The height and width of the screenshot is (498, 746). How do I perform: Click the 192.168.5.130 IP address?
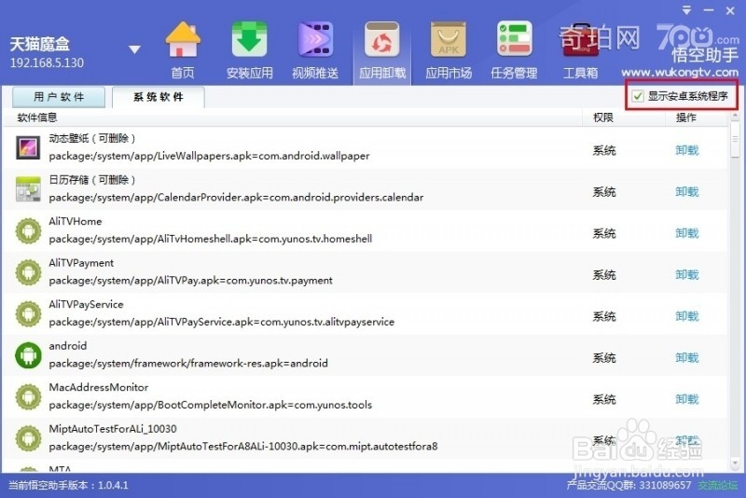(47, 62)
